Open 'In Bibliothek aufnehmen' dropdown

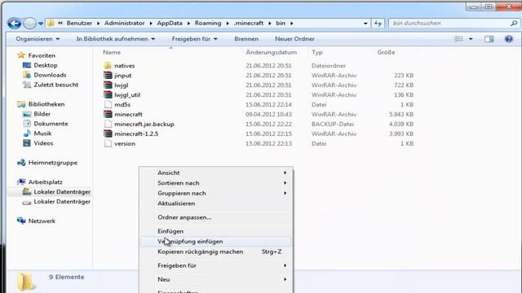116,39
